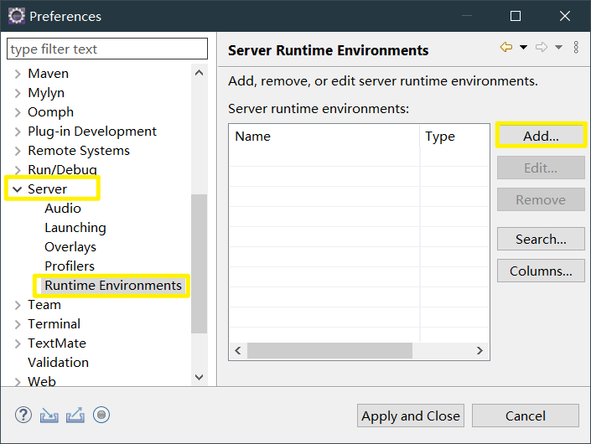The height and width of the screenshot is (444, 591).
Task: Open the three-dot view menu icon
Action: point(576,48)
